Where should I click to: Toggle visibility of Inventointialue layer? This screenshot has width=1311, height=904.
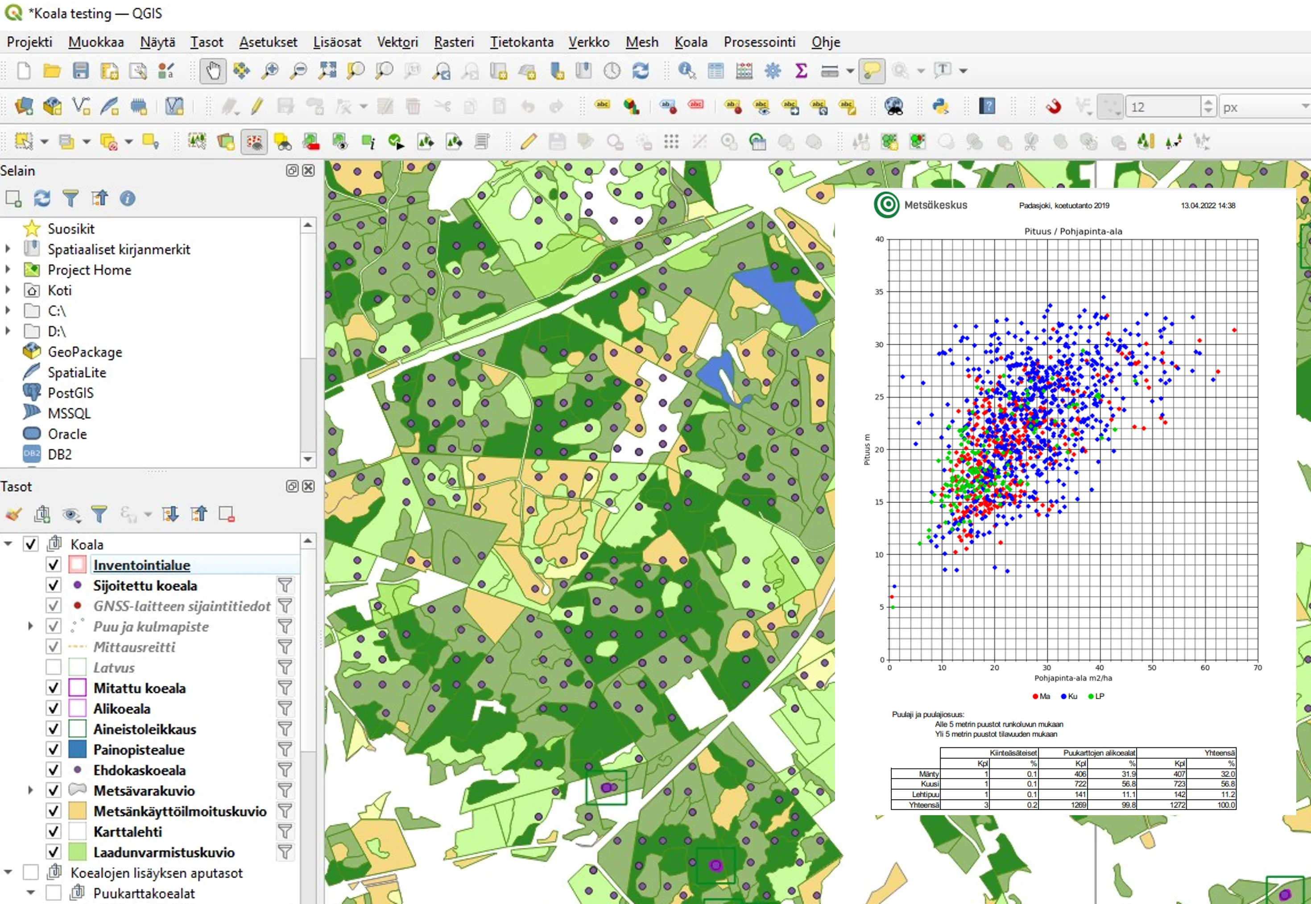point(53,565)
